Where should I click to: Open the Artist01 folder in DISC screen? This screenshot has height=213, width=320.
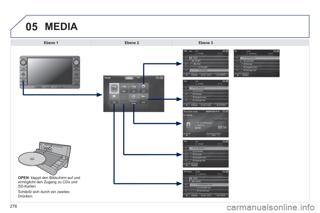(x=209, y=61)
